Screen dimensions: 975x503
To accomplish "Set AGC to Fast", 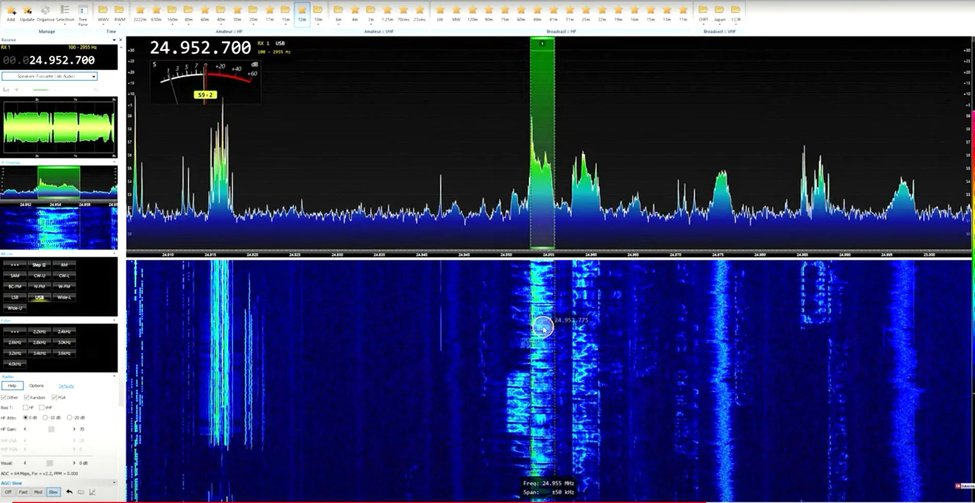I will pyautogui.click(x=23, y=492).
